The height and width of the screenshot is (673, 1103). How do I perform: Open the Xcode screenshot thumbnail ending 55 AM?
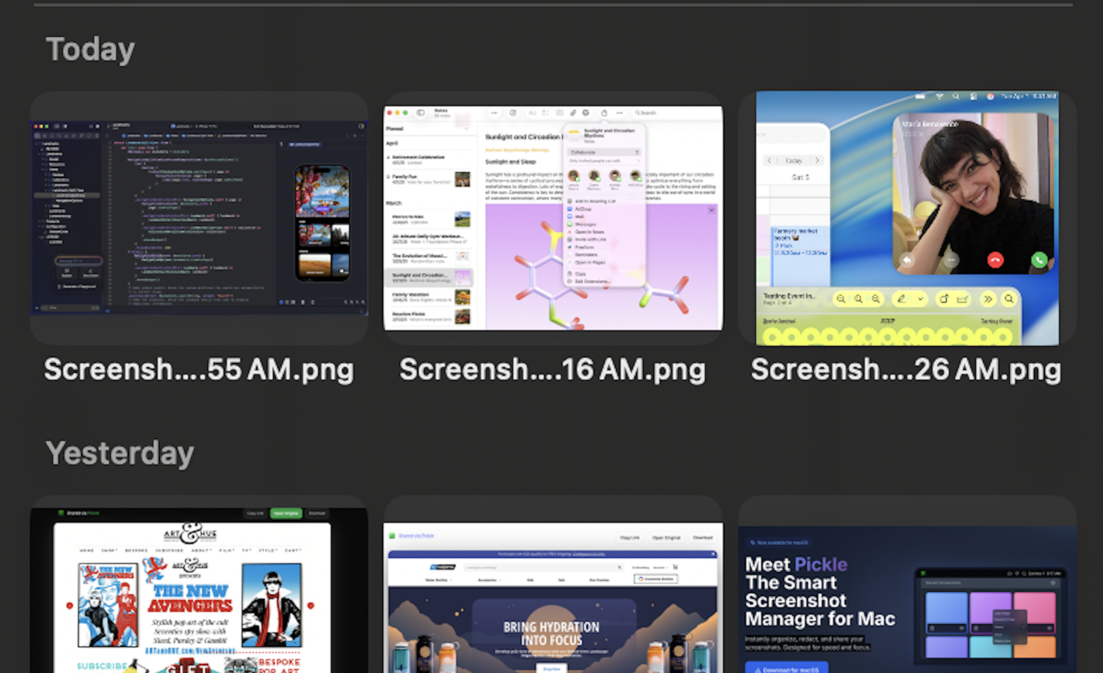(x=199, y=218)
